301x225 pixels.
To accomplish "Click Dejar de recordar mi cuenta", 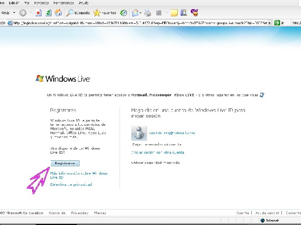I will tap(157, 145).
